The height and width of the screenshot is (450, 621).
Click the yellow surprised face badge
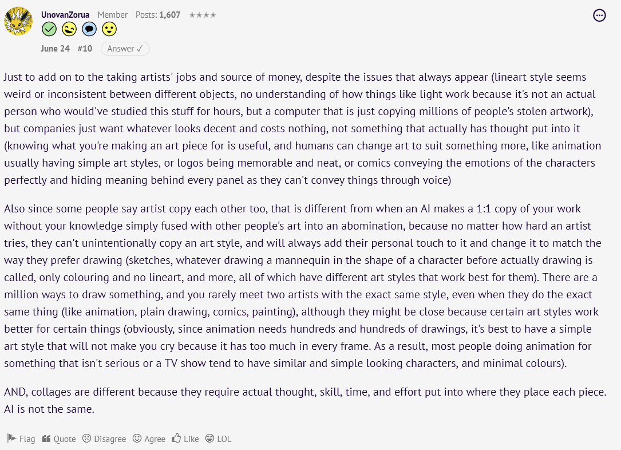[x=109, y=29]
